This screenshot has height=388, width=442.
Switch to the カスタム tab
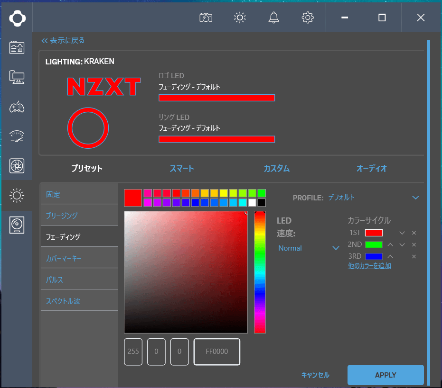[276, 168]
